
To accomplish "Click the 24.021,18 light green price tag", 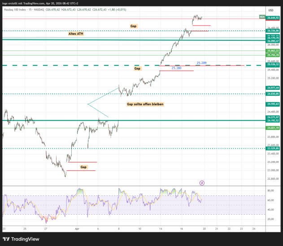I will 273,128.
